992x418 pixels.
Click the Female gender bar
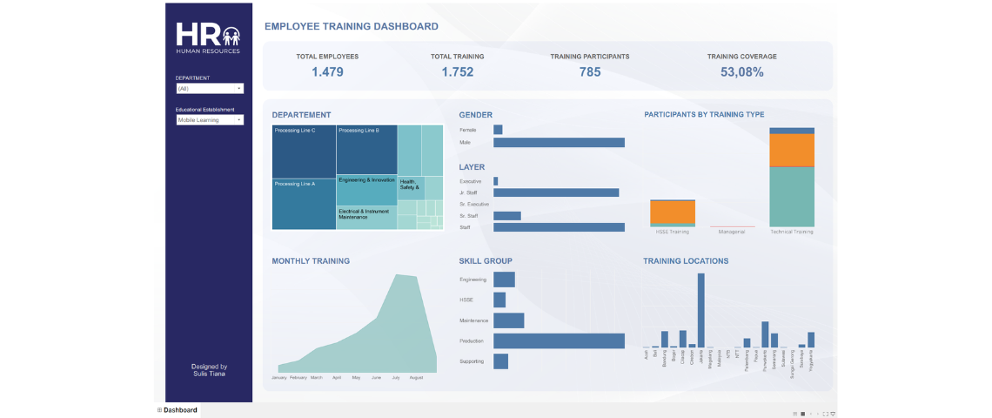tap(498, 130)
